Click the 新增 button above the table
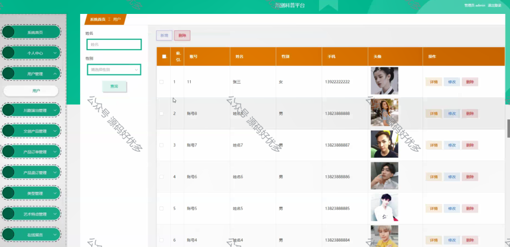This screenshot has width=510, height=247. point(164,36)
